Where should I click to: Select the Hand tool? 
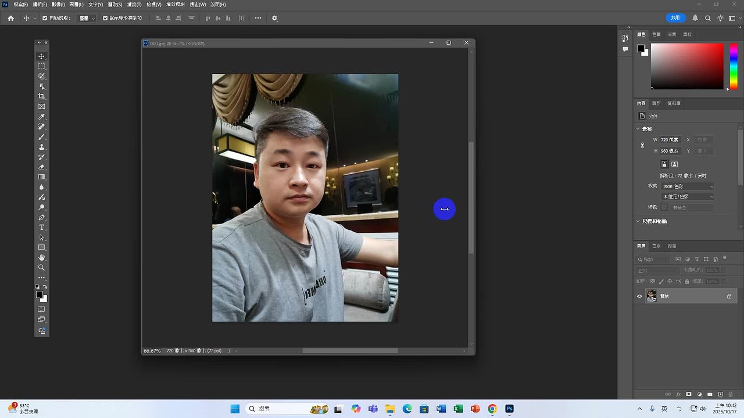pos(41,257)
